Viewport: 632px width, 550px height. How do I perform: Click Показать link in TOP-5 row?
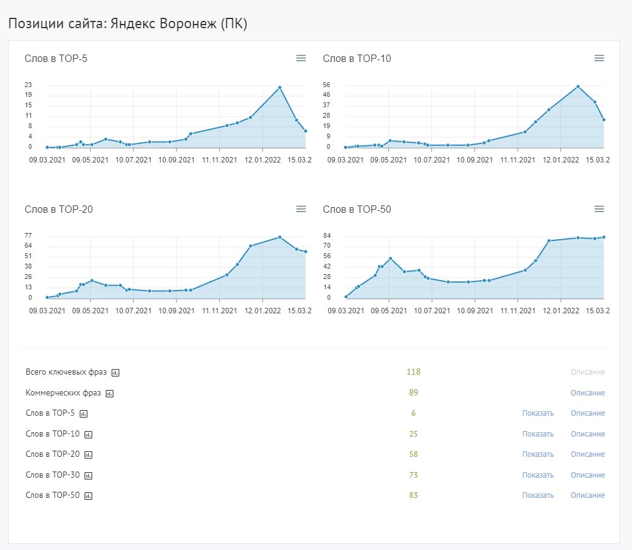(538, 413)
